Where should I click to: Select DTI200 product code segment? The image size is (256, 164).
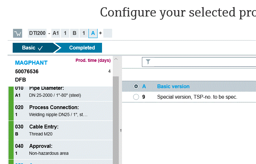click(x=37, y=33)
